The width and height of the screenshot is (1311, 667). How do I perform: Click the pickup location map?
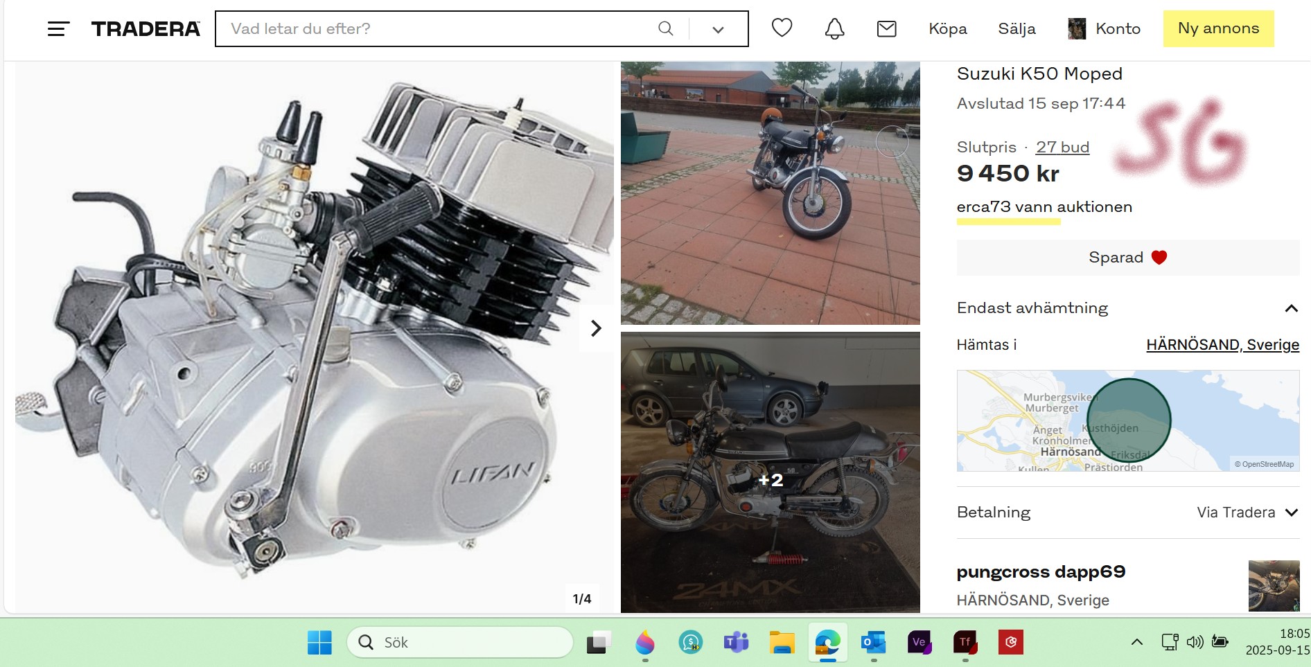[1127, 420]
